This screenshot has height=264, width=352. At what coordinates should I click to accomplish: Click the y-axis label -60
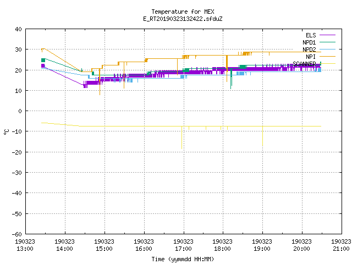(x=17, y=234)
